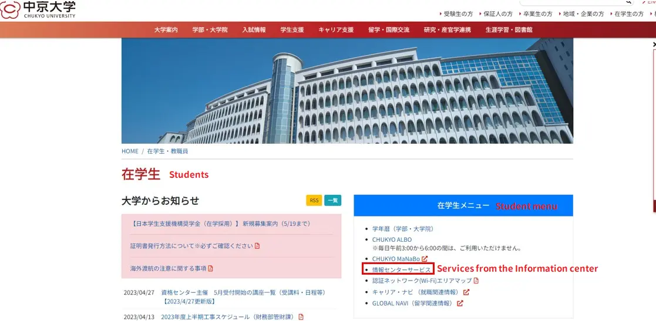Click external link icon beside キャリア・ナビ
The height and width of the screenshot is (321, 656).
pos(466,292)
